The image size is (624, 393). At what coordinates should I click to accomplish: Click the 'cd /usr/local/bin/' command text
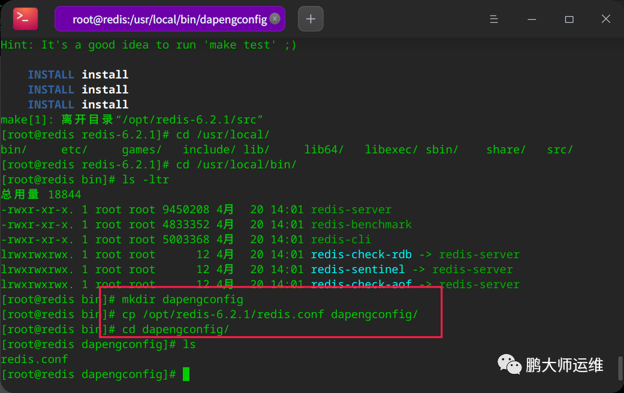(236, 165)
